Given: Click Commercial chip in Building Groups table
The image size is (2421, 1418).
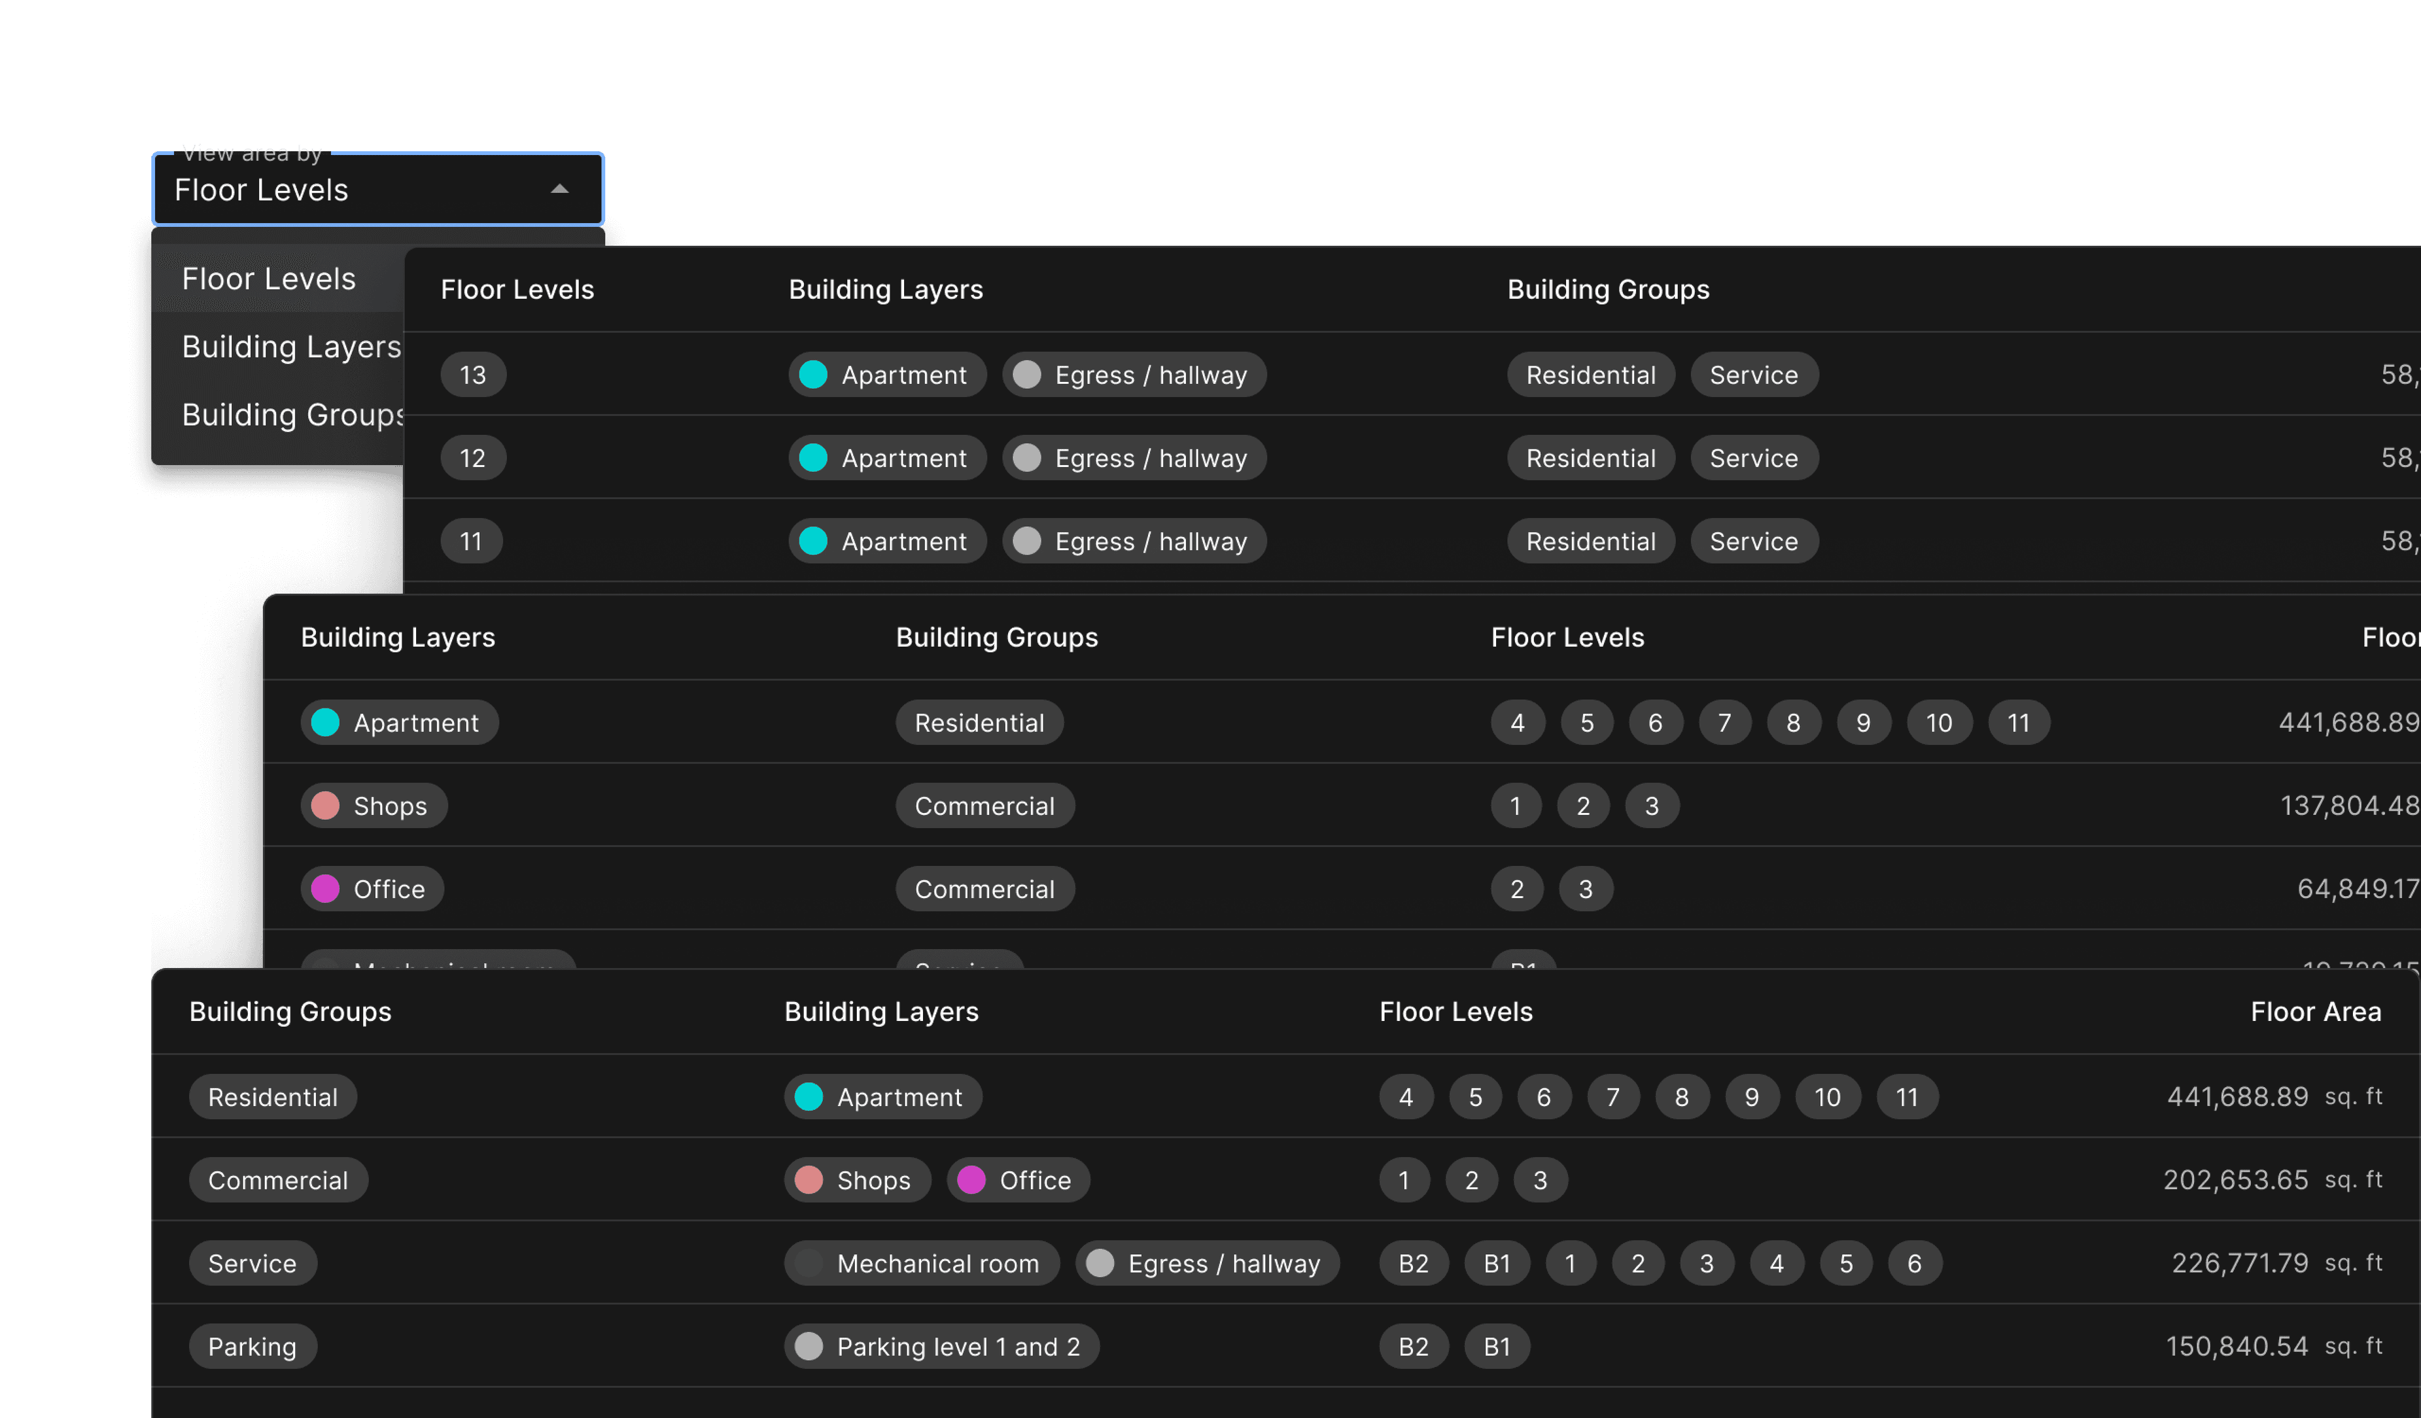Looking at the screenshot, I should [x=277, y=1180].
